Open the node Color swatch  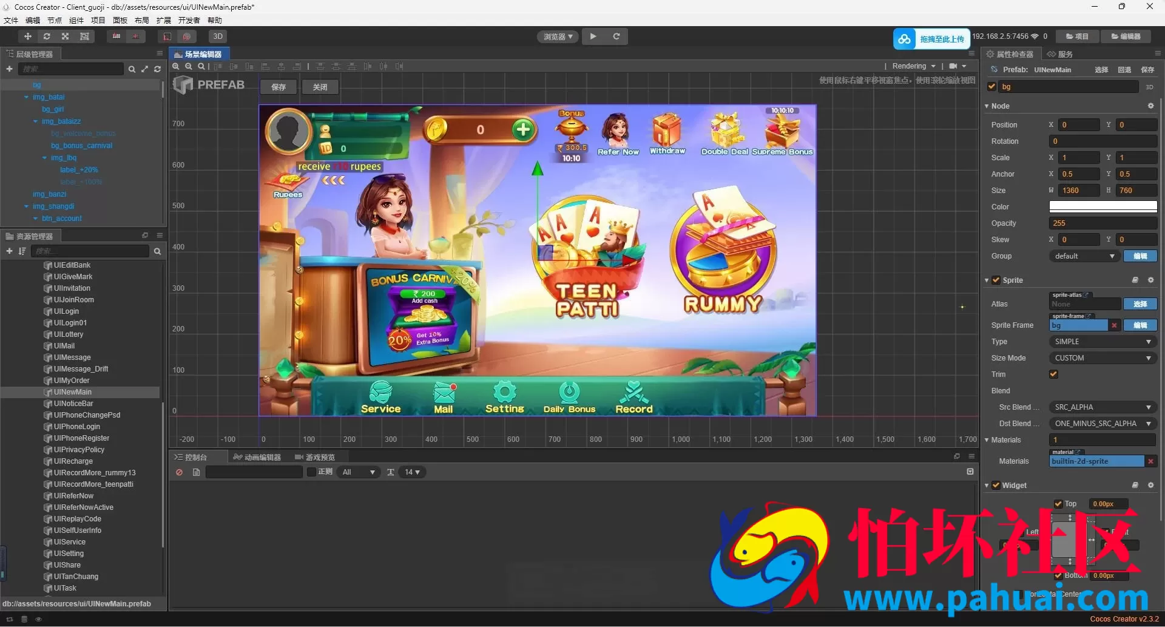click(x=1103, y=206)
